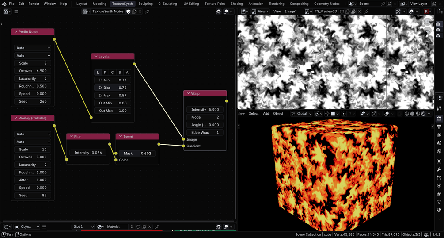The width and height of the screenshot is (444, 238).
Task: Open overlay options dropdown in node editor
Action: pyautogui.click(x=231, y=12)
